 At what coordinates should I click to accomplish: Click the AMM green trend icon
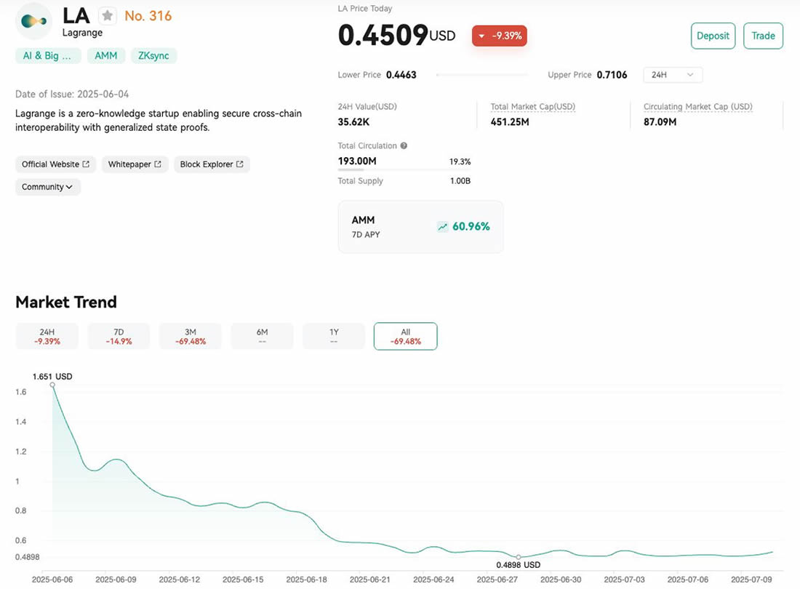pyautogui.click(x=442, y=226)
